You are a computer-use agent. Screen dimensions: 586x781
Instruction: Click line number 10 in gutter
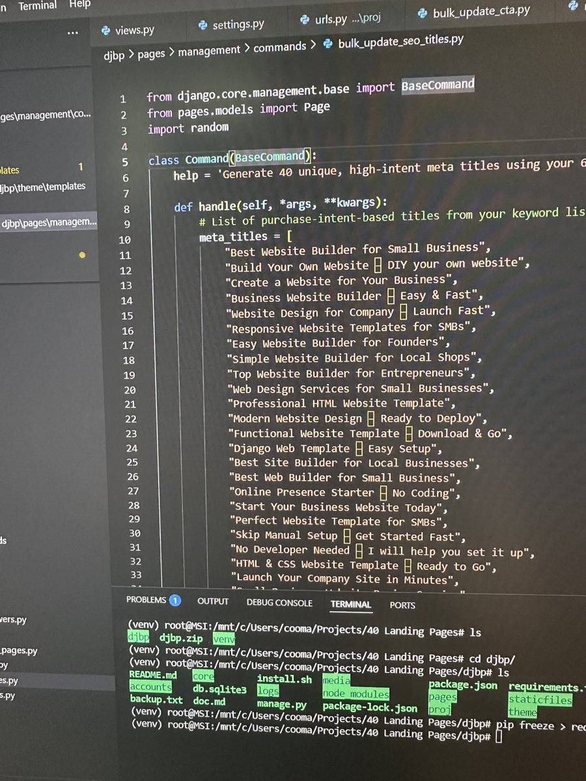click(x=125, y=240)
